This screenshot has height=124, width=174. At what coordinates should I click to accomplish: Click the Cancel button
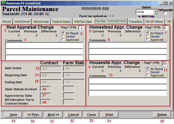(73, 115)
